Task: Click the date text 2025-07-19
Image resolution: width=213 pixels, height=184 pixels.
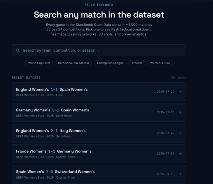Action: [x=166, y=153]
